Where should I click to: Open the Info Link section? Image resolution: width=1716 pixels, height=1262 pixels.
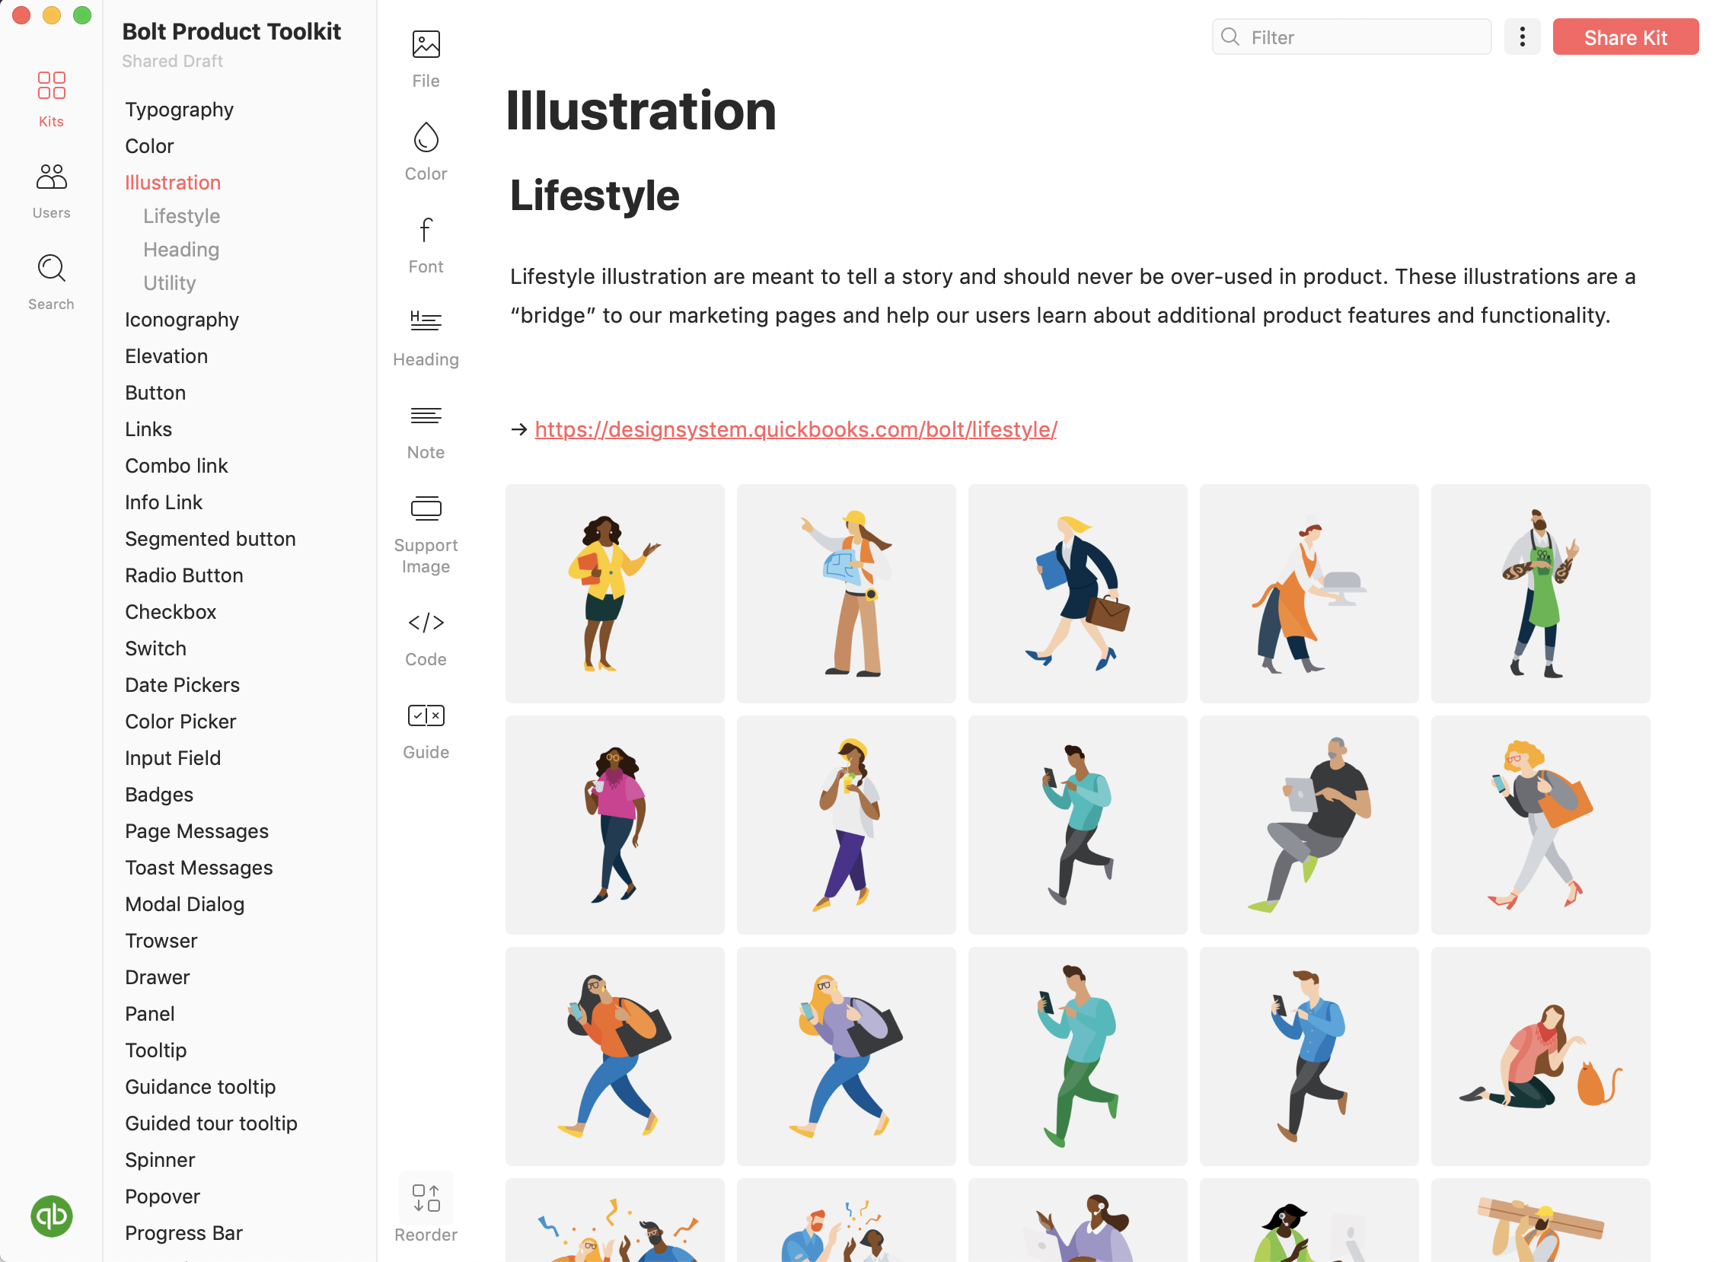point(164,502)
